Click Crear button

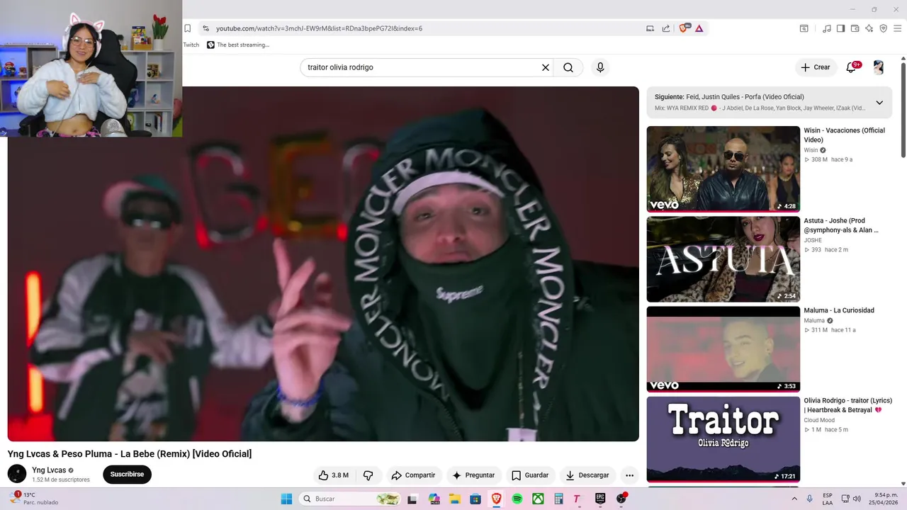click(x=816, y=67)
